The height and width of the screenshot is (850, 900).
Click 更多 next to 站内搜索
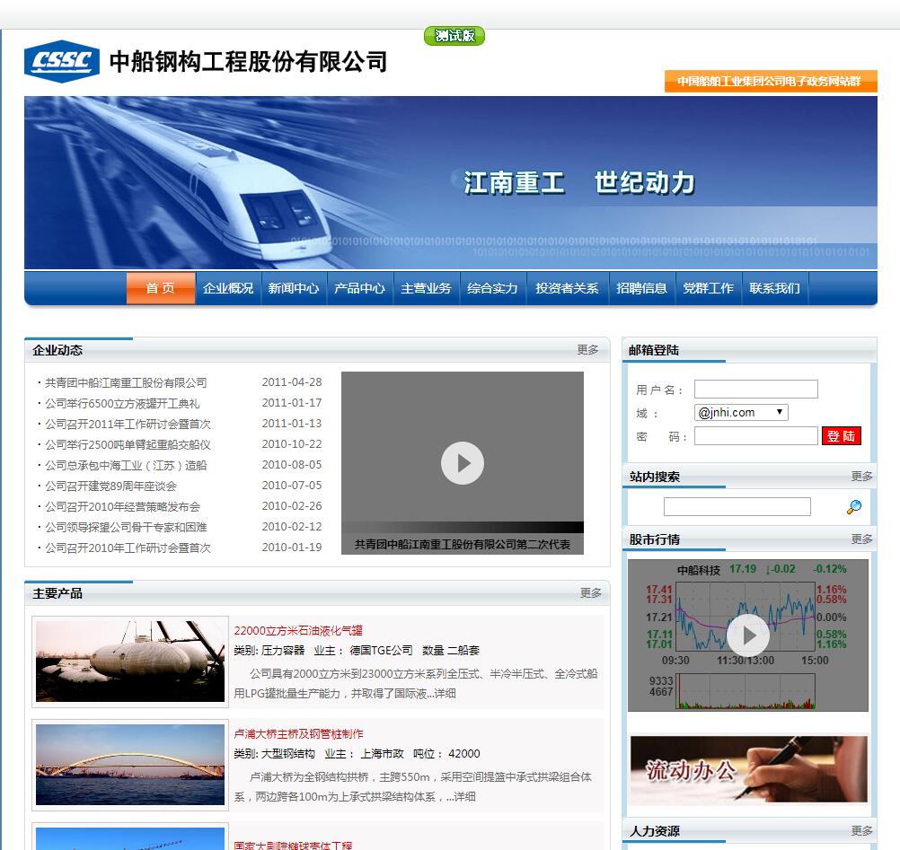[x=862, y=476]
